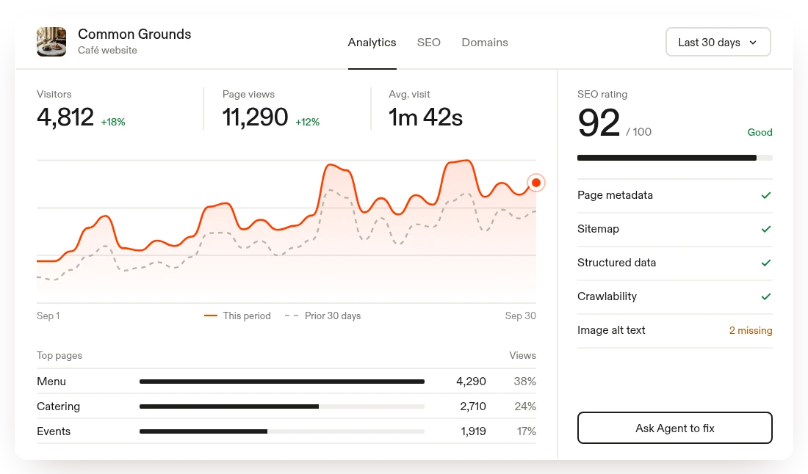Select the Catering row label
808x474 pixels.
[x=58, y=406]
